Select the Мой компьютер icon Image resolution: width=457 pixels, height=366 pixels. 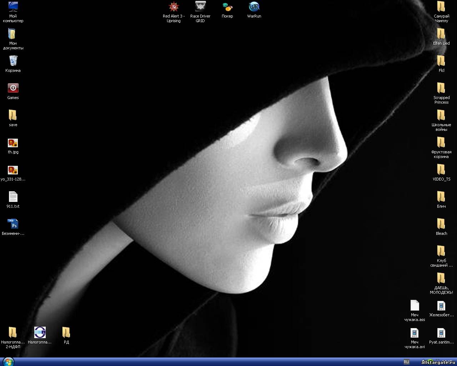(13, 7)
